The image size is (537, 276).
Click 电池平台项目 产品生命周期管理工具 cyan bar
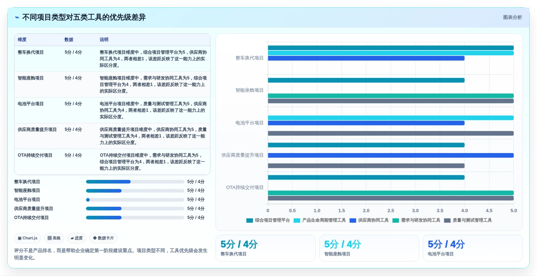tap(391, 118)
